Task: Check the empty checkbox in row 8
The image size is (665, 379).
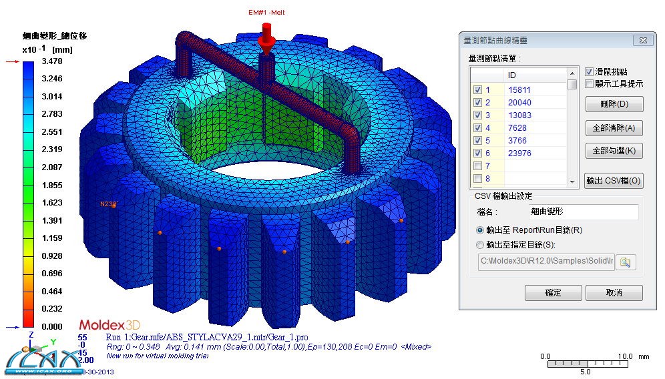Action: (477, 178)
